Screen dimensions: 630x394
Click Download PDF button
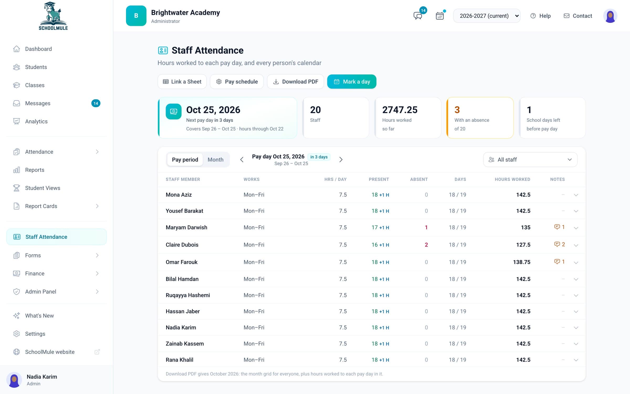coord(295,82)
